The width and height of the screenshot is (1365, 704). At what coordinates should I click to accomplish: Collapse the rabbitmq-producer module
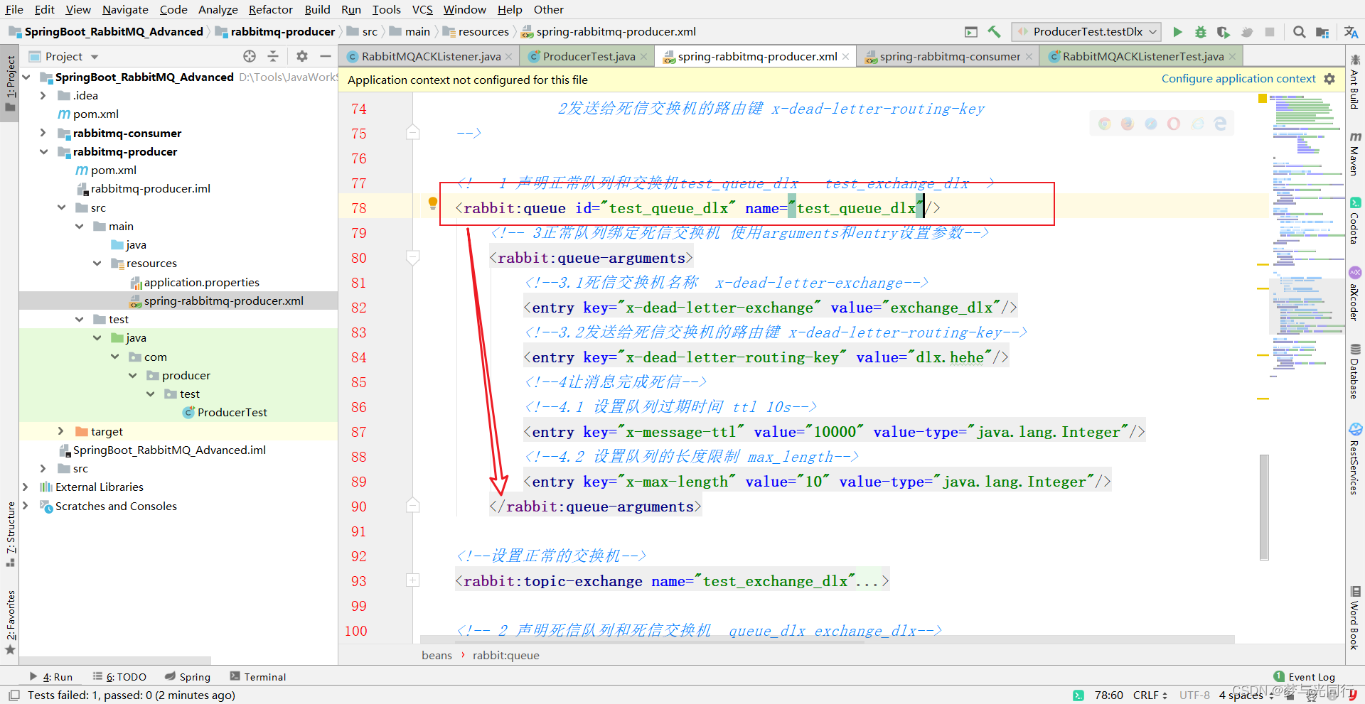coord(43,151)
